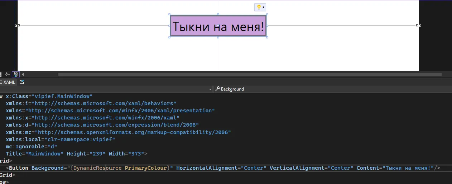452x184 pixels.
Task: Click the pop out XAML pane icon
Action: (x=22, y=82)
